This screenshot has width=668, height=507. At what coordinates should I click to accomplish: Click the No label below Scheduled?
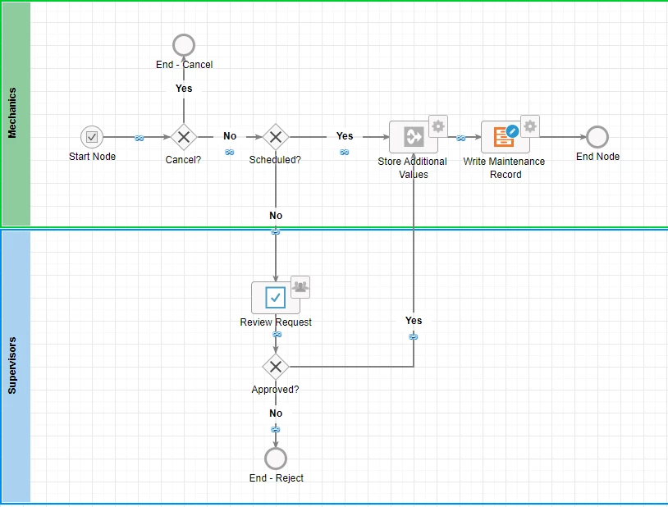click(x=276, y=216)
